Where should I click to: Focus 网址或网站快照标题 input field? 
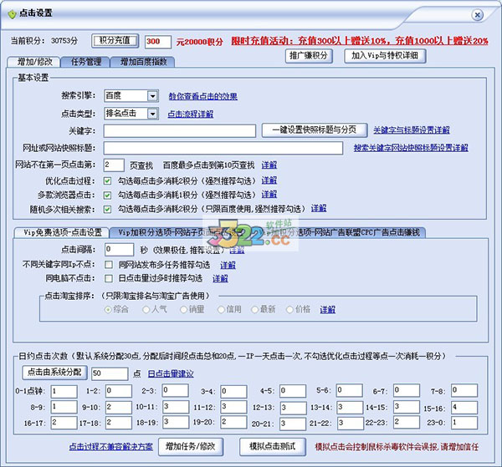click(223, 148)
